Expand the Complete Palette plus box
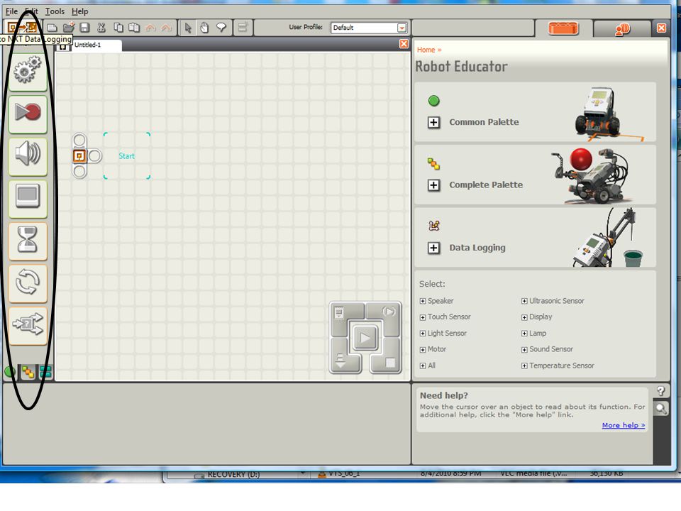This screenshot has height=511, width=681. 433,185
